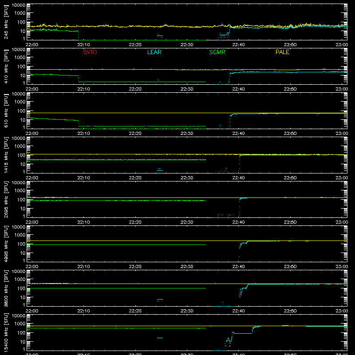Select 22:40 time label of 8800 MHz plot
The height and width of the screenshot is (355, 355).
(238, 311)
